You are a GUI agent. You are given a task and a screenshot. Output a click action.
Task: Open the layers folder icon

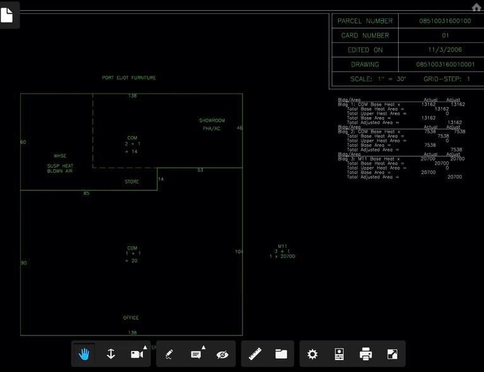pos(281,354)
